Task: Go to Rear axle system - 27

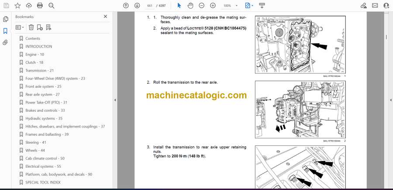Action: tap(42, 94)
